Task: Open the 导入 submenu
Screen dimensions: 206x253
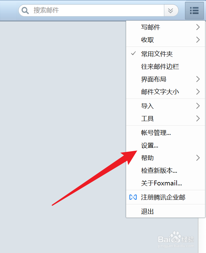Action: click(x=165, y=106)
